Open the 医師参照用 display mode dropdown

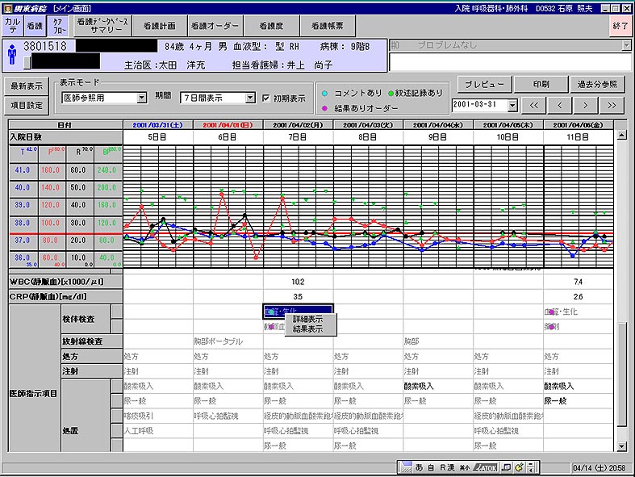(143, 98)
